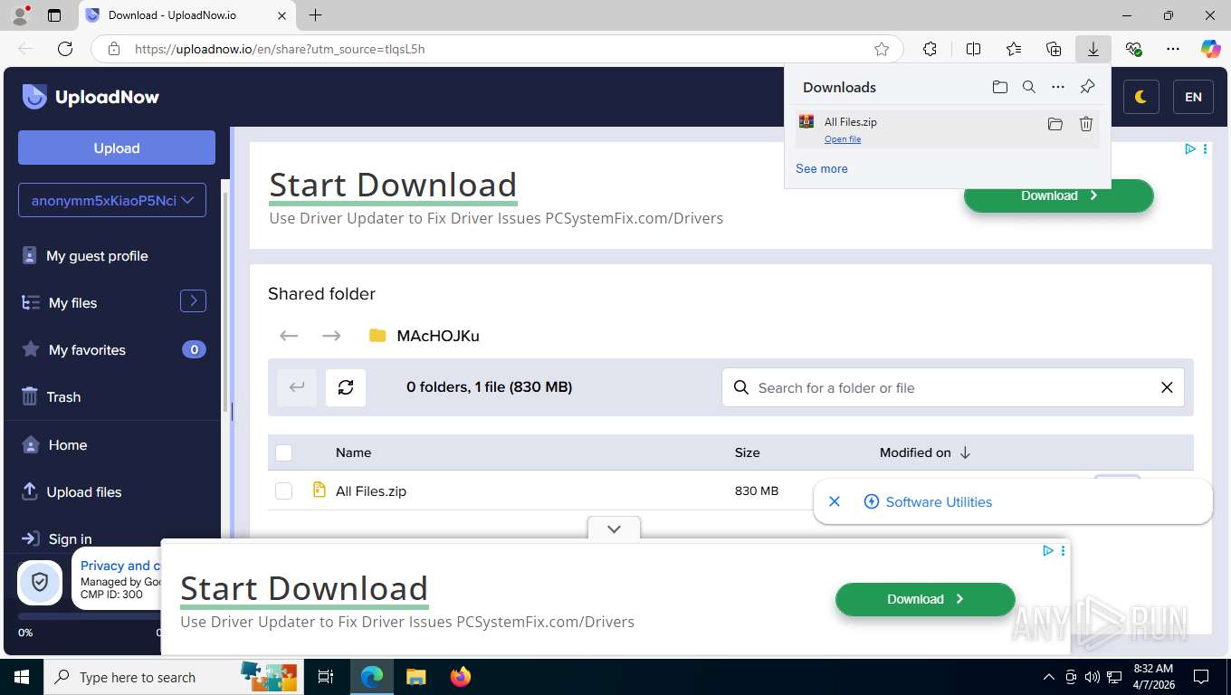
Task: Click the go-up-level return button
Action: (297, 387)
